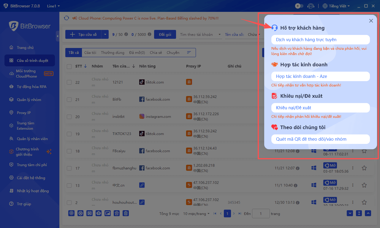Click the Facebook icon next to BitFb

(142, 99)
